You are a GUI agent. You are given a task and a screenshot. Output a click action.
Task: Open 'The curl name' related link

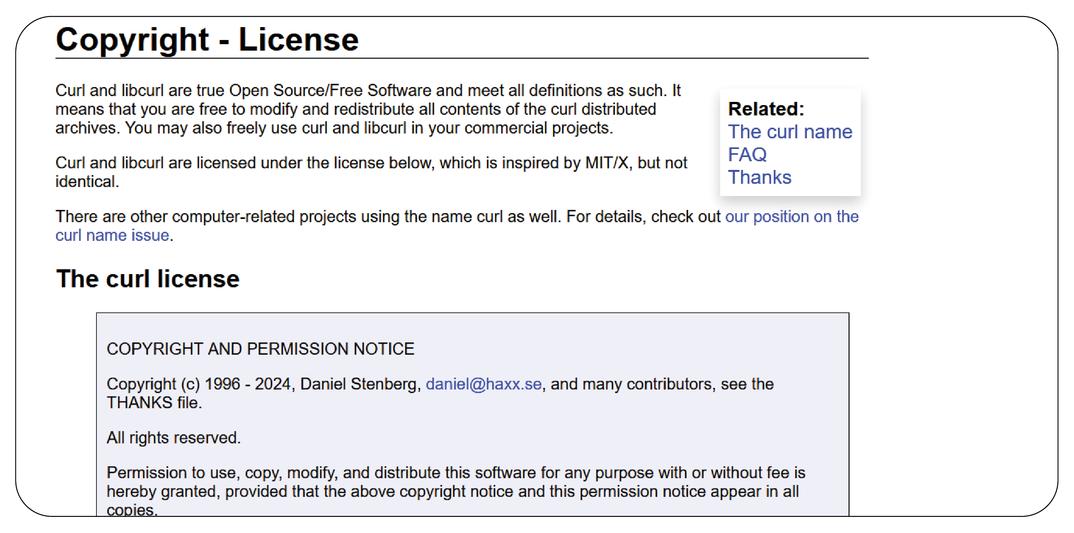point(790,132)
